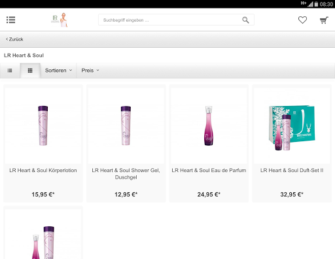Viewport: 335px width, 259px height.
Task: Select the LR Heart & Soul Körperlotion title
Action: tap(43, 170)
